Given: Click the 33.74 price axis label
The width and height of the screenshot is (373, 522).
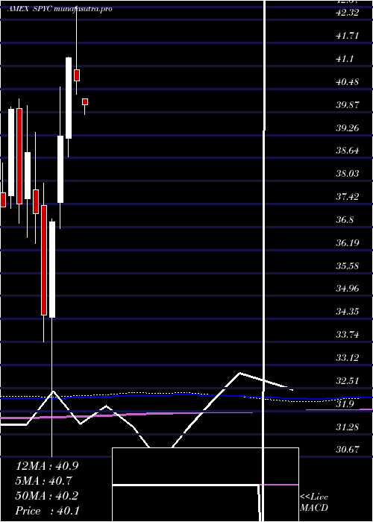Looking at the screenshot, I should [348, 335].
